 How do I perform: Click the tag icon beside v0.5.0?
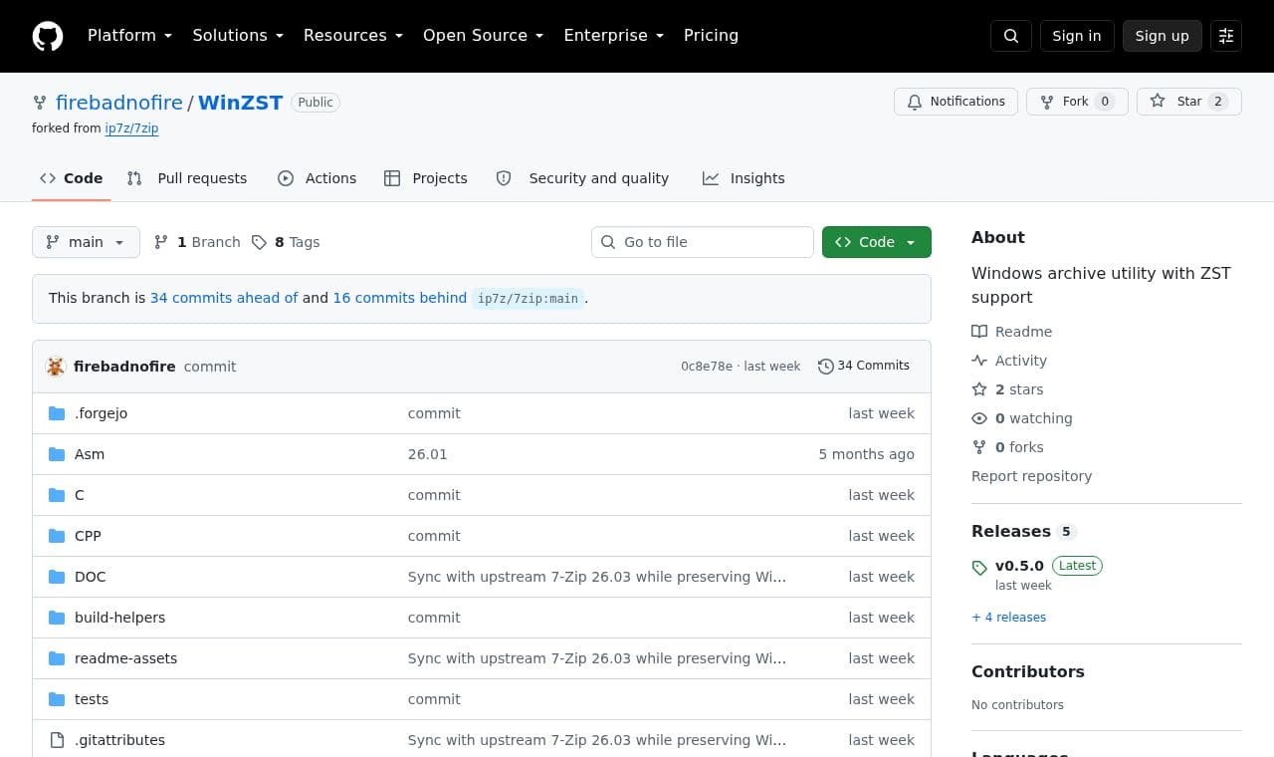point(980,568)
